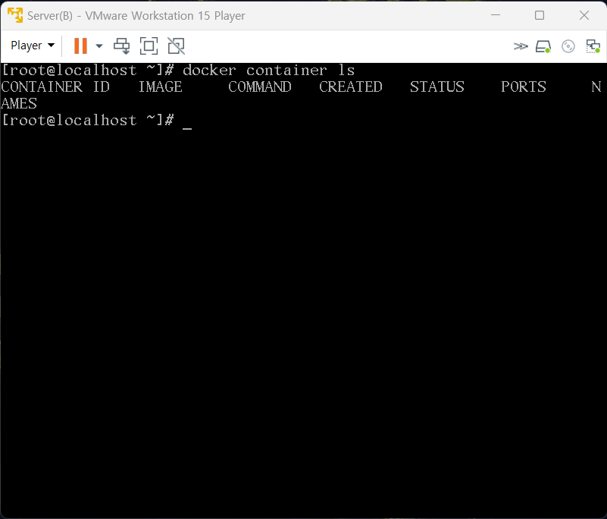Click the hard disk device icon
This screenshot has height=519, width=607.
pos(543,46)
